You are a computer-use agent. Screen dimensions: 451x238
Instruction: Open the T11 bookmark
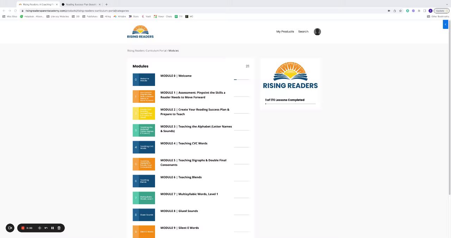click(179, 17)
